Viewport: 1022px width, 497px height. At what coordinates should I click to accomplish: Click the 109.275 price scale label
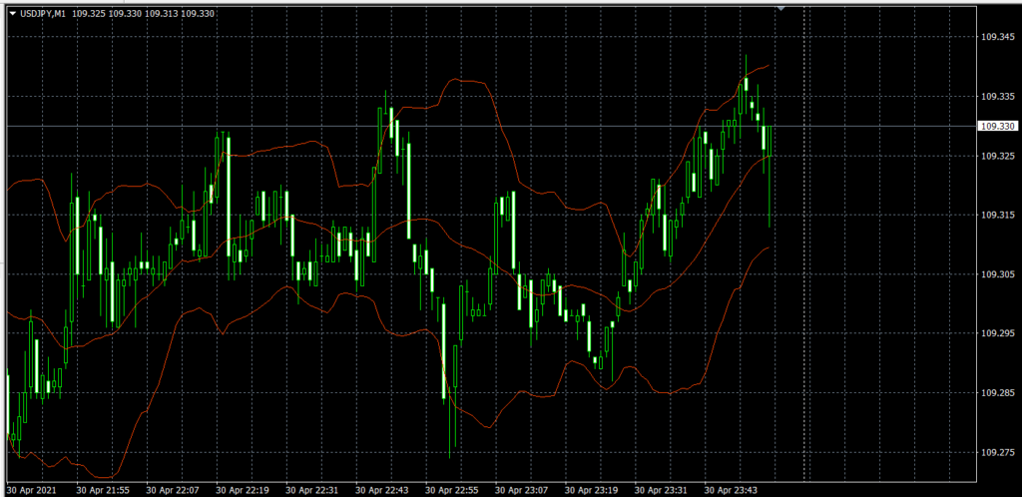point(997,453)
